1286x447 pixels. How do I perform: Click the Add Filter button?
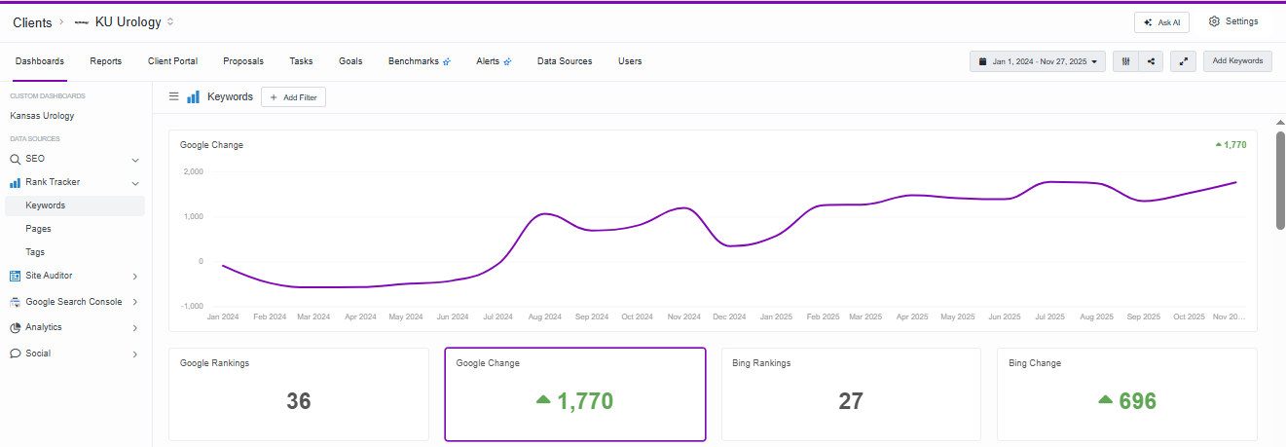pyautogui.click(x=293, y=97)
